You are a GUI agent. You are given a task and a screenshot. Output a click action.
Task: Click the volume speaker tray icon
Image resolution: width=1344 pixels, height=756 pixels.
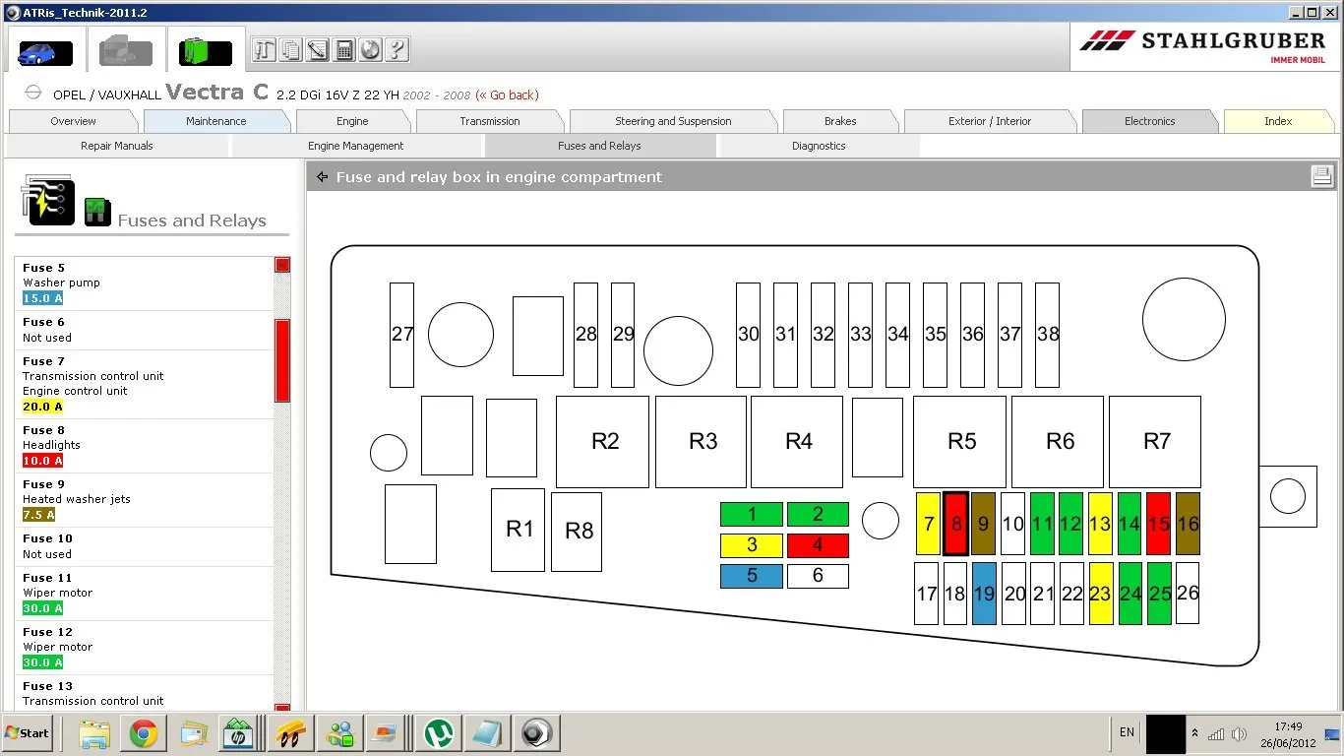1240,734
